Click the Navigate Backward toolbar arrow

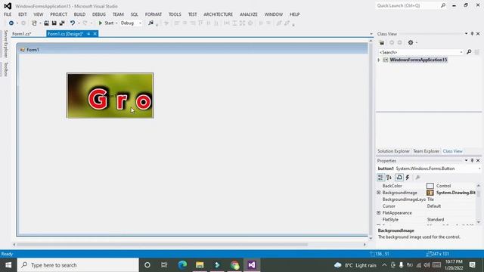pos(11,23)
